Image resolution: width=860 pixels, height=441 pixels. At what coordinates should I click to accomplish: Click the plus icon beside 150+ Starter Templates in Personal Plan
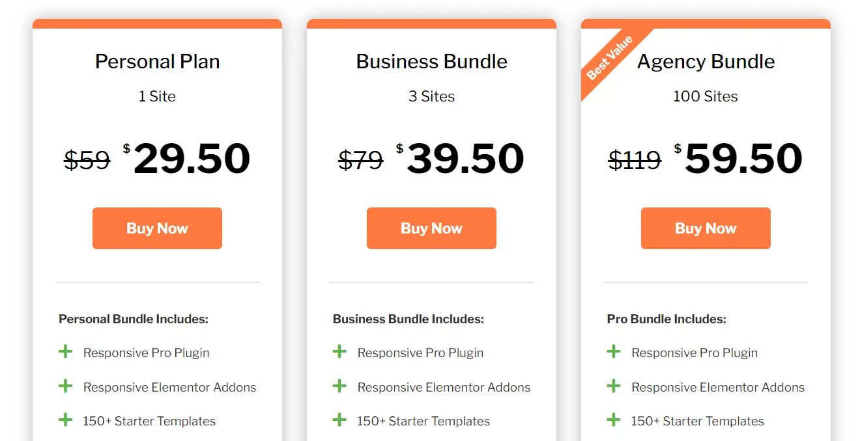(65, 420)
